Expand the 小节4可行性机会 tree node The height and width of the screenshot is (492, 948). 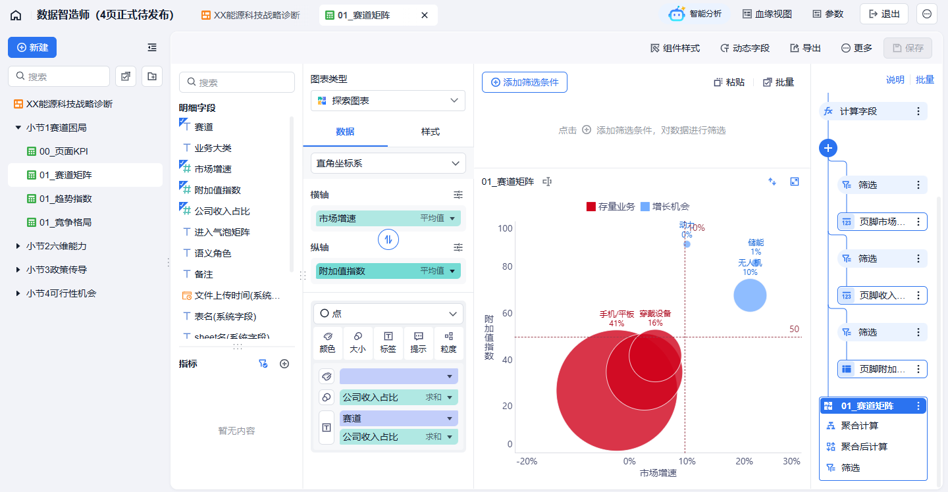18,293
